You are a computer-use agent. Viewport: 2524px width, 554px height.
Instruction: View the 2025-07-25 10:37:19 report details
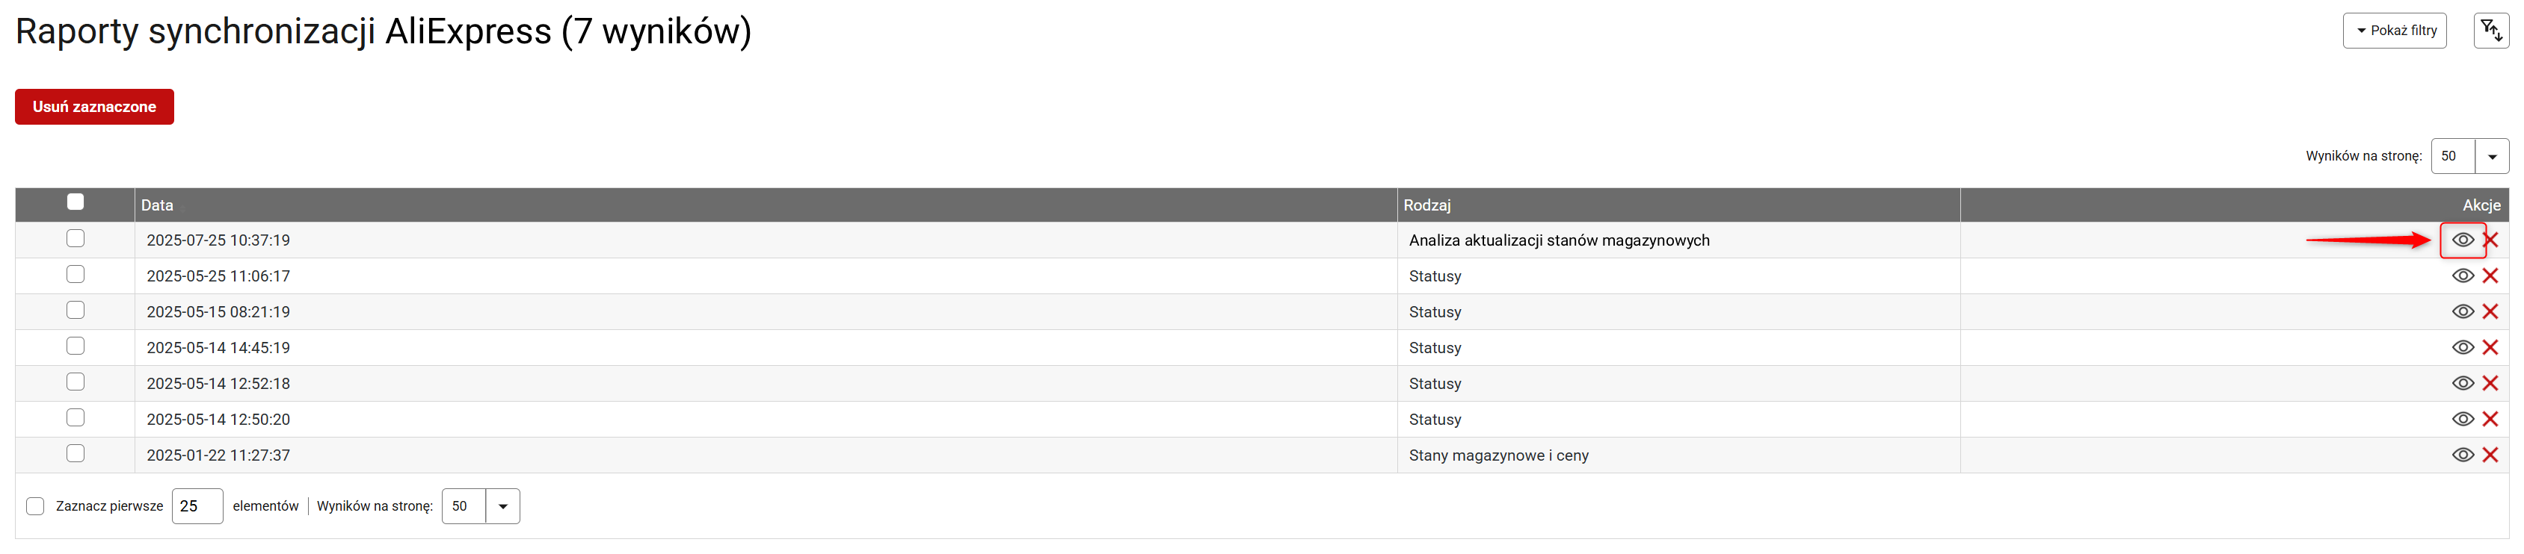(x=2461, y=240)
